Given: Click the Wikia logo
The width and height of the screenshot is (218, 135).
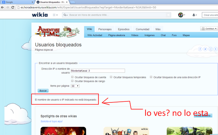Looking at the screenshot, I should coord(40,15).
